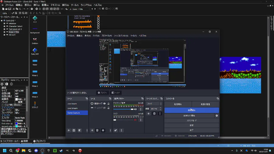
Task: Select the Game Capture scene
Action: pyautogui.click(x=77, y=113)
